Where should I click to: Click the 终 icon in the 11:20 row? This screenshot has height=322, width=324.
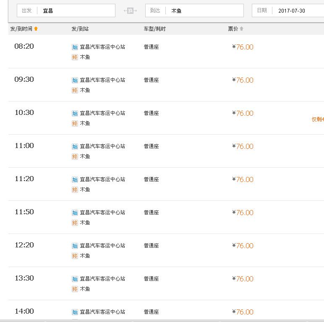[75, 190]
